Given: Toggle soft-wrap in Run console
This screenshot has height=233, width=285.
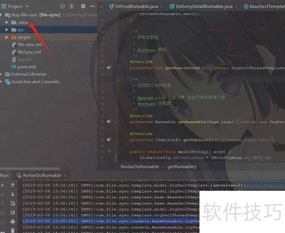Looking at the screenshot, I should [13, 203].
